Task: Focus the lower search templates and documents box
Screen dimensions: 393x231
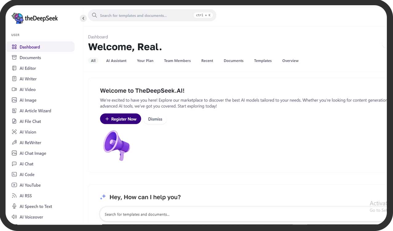Action: (x=243, y=214)
